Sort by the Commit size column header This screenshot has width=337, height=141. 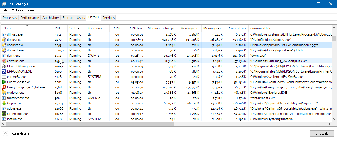pos(236,28)
